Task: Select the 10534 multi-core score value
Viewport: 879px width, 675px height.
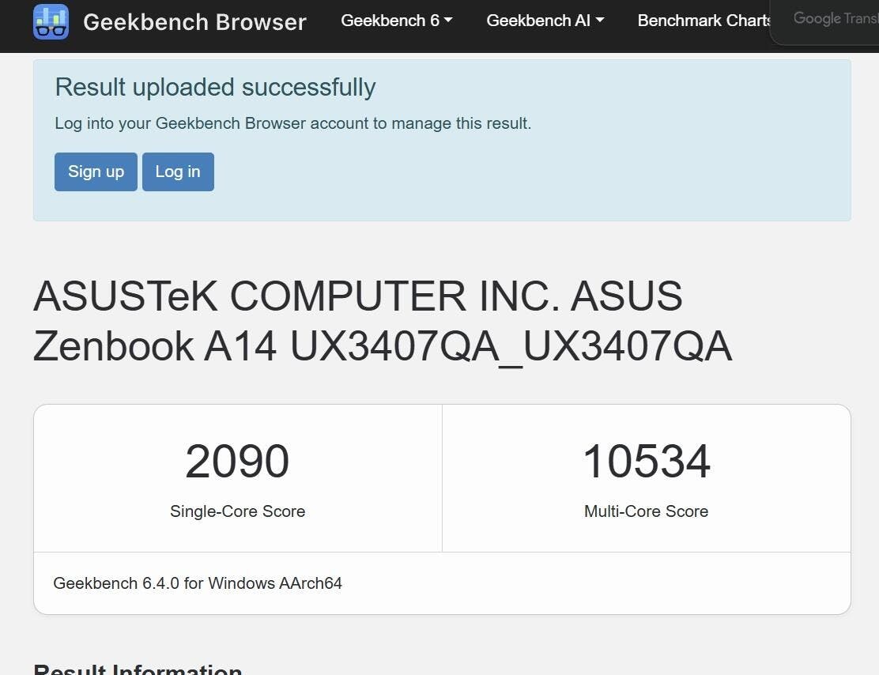Action: (647, 462)
